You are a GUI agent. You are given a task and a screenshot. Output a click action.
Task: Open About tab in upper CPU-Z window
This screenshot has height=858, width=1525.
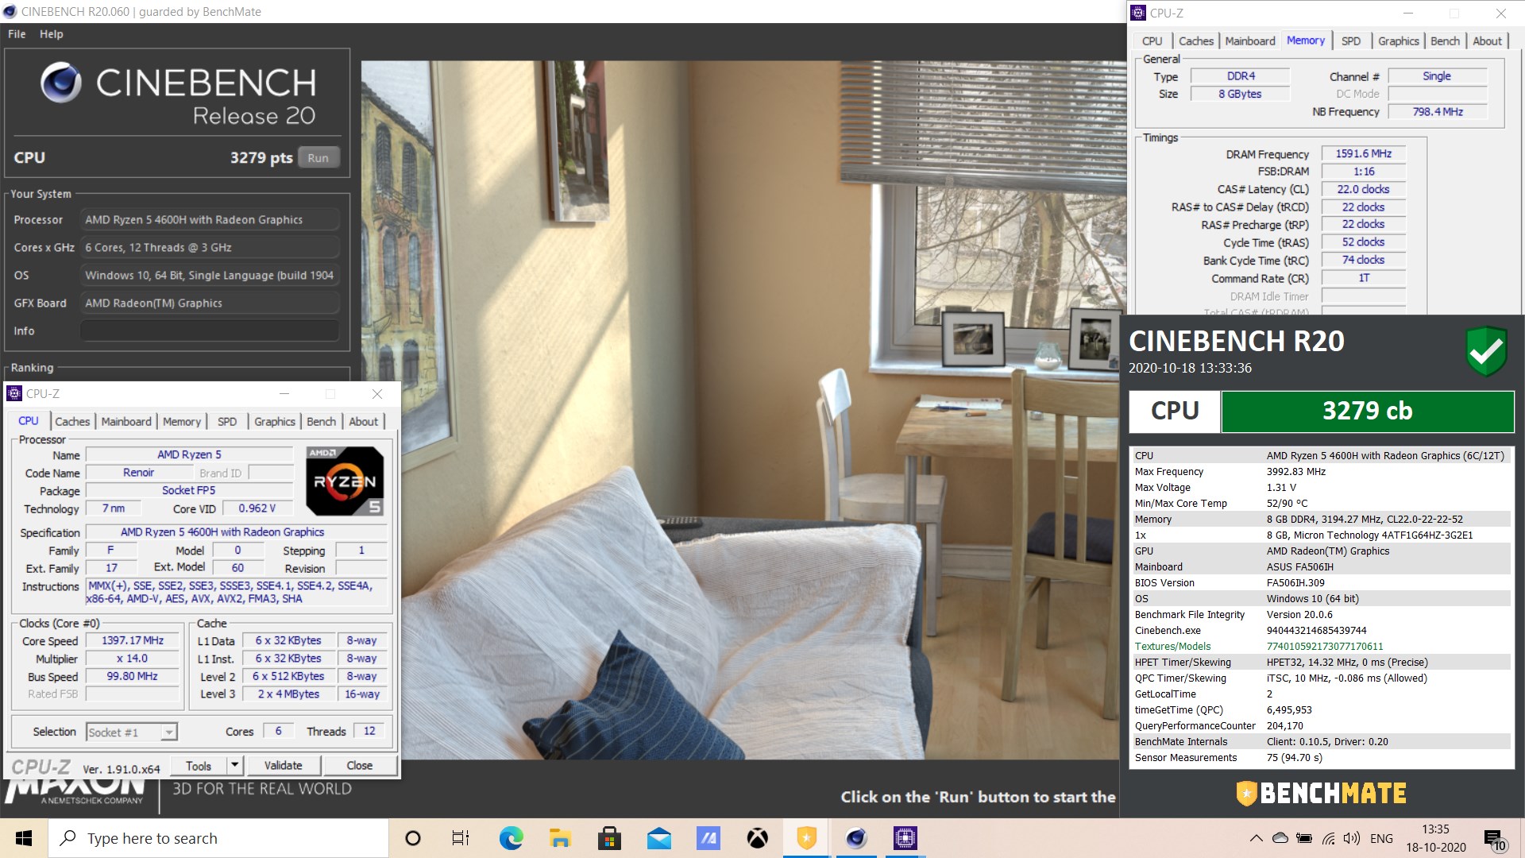tap(1488, 41)
